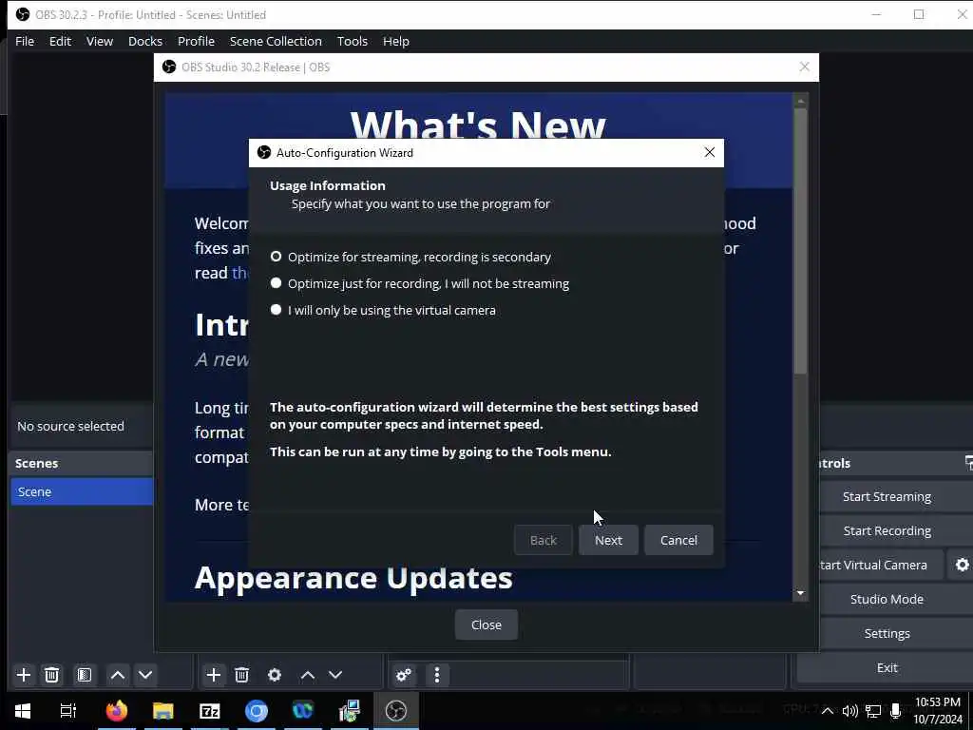973x730 pixels.
Task: Open Webex icon on taskbar
Action: [x=303, y=711]
